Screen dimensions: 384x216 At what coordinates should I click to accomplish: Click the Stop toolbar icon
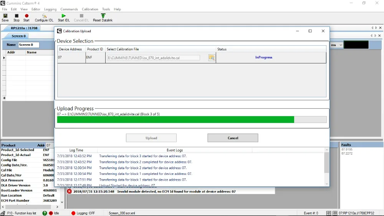pos(17,16)
